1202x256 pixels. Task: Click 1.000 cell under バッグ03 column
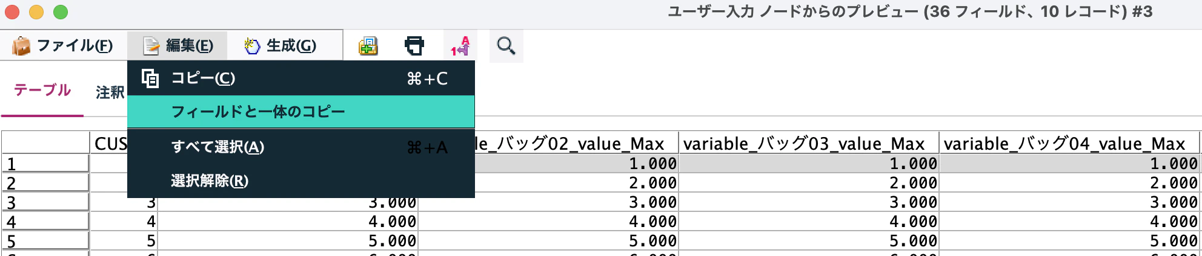click(808, 164)
